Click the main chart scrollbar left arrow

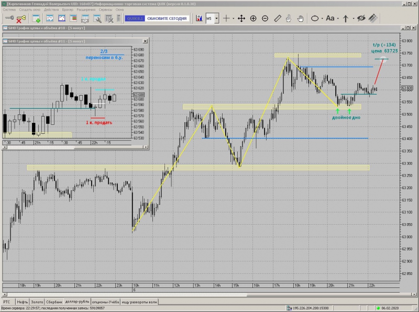coord(4,294)
